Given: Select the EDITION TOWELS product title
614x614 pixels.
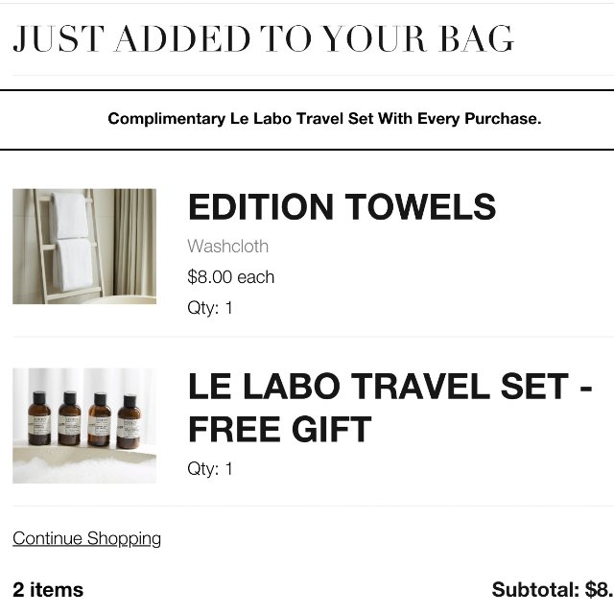Looking at the screenshot, I should pyautogui.click(x=342, y=207).
